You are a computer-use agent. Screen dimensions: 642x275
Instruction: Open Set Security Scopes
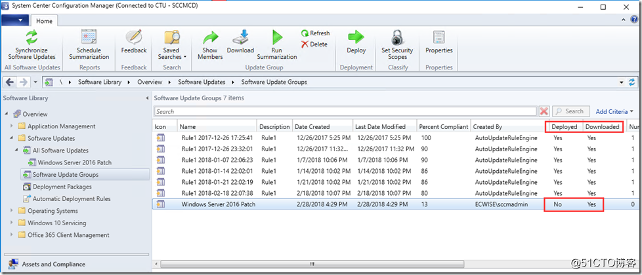click(397, 45)
